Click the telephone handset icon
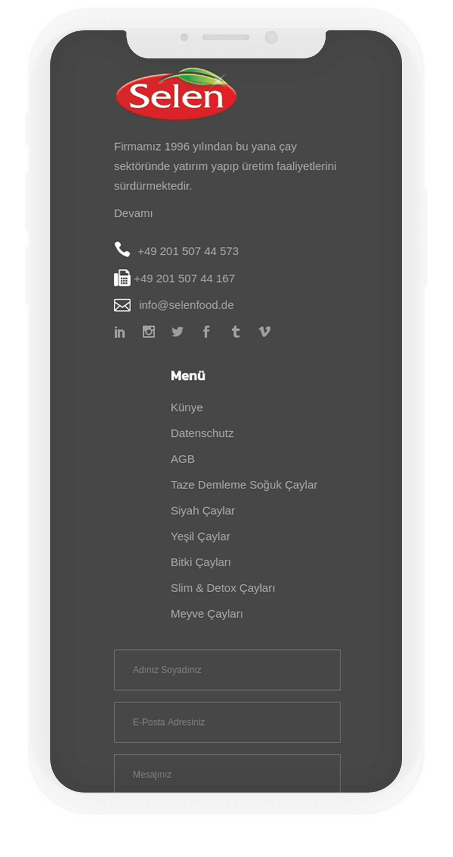Image resolution: width=453 pixels, height=857 pixels. pos(122,250)
